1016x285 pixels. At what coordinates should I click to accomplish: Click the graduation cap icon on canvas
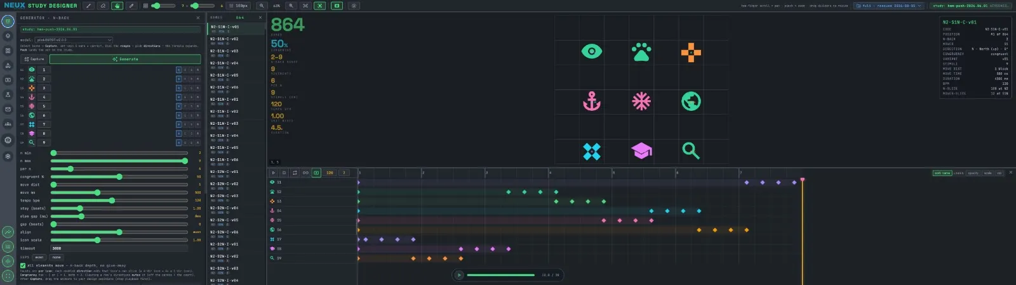[641, 151]
